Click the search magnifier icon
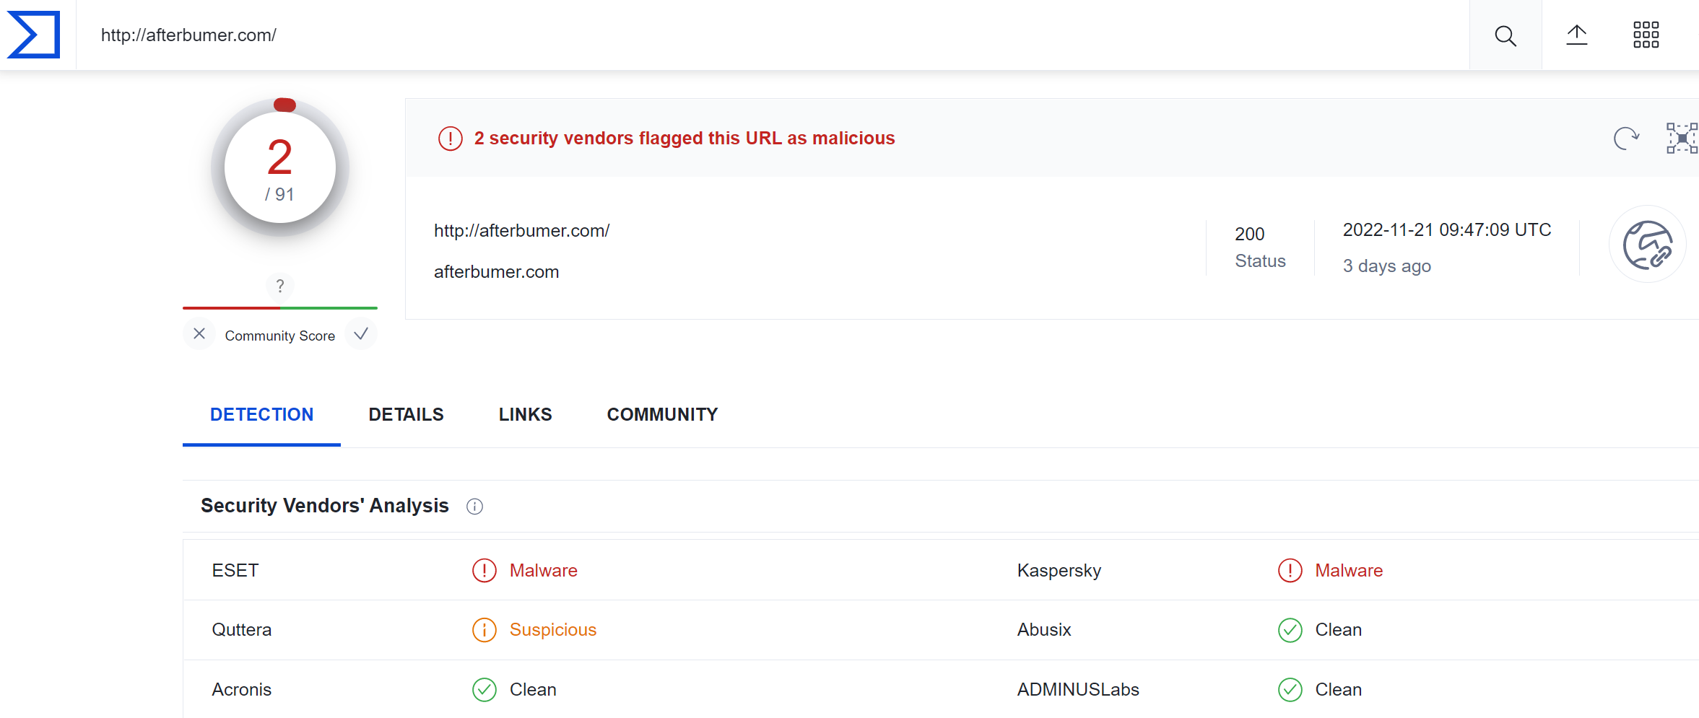 pos(1505,35)
